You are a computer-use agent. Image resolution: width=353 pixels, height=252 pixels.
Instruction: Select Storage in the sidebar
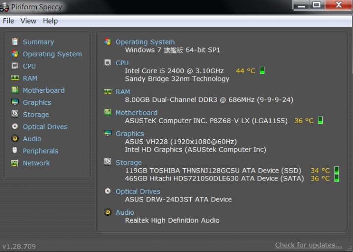pyautogui.click(x=36, y=115)
